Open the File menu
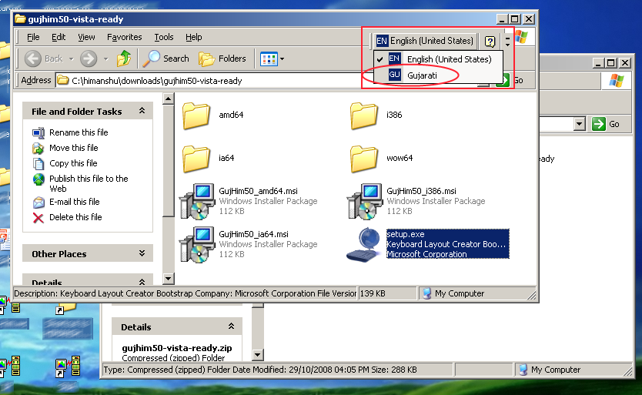This screenshot has height=395, width=642. pos(33,37)
